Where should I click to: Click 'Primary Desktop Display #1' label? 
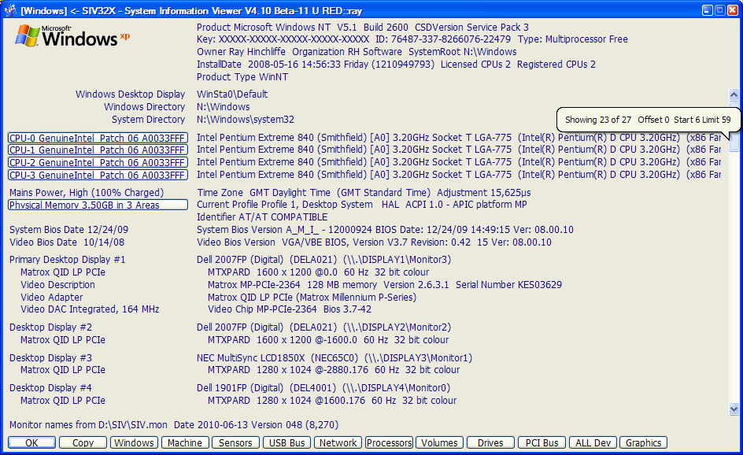click(x=67, y=259)
